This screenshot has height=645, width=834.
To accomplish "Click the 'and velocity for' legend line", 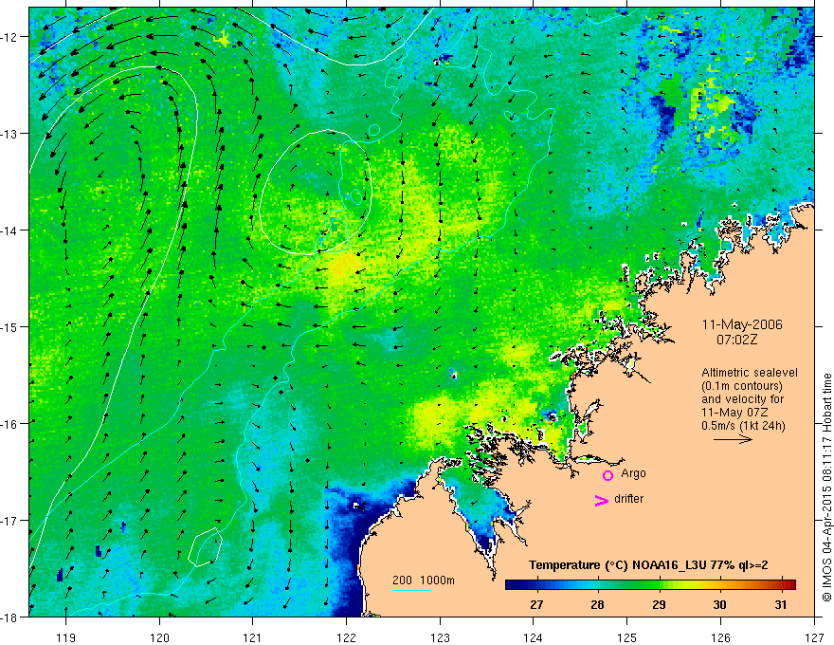I will pyautogui.click(x=742, y=399).
